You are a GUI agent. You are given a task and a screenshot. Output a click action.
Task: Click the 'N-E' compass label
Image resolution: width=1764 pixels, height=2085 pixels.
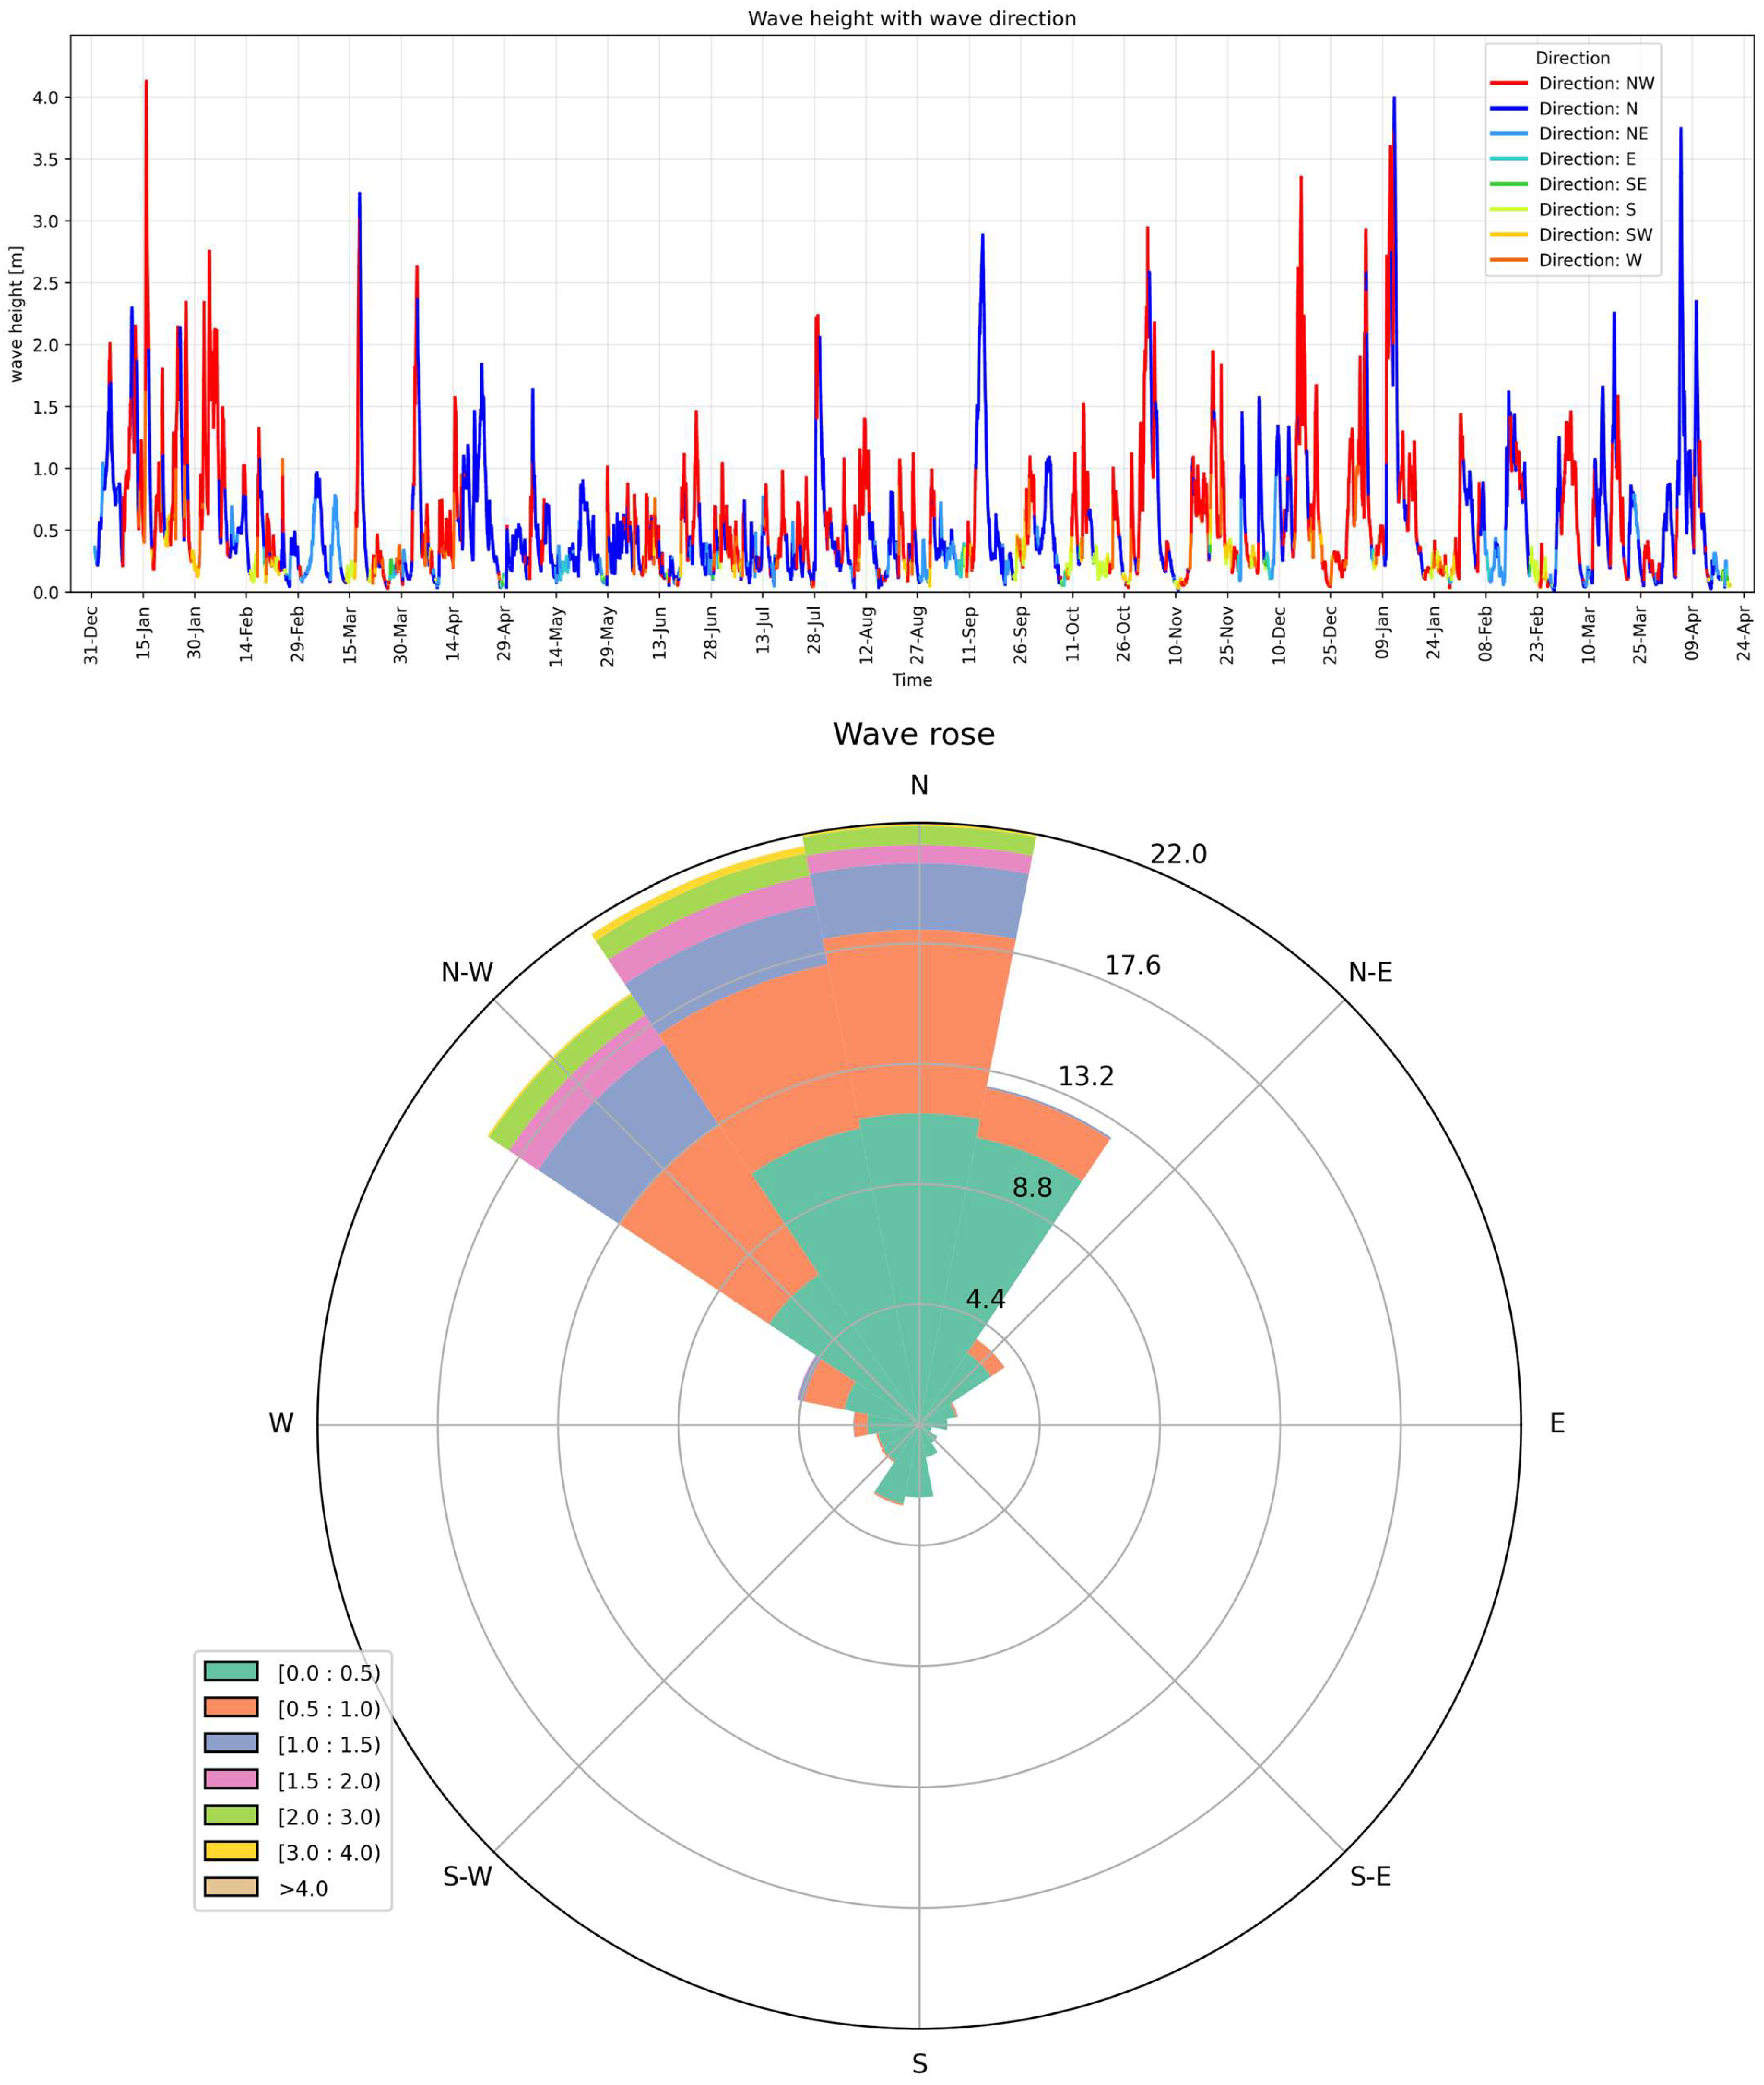(x=1370, y=972)
